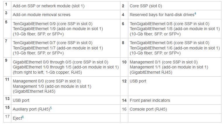
Task: Open footnote 4 link after hard-disk drives
Action: tap(195, 13)
